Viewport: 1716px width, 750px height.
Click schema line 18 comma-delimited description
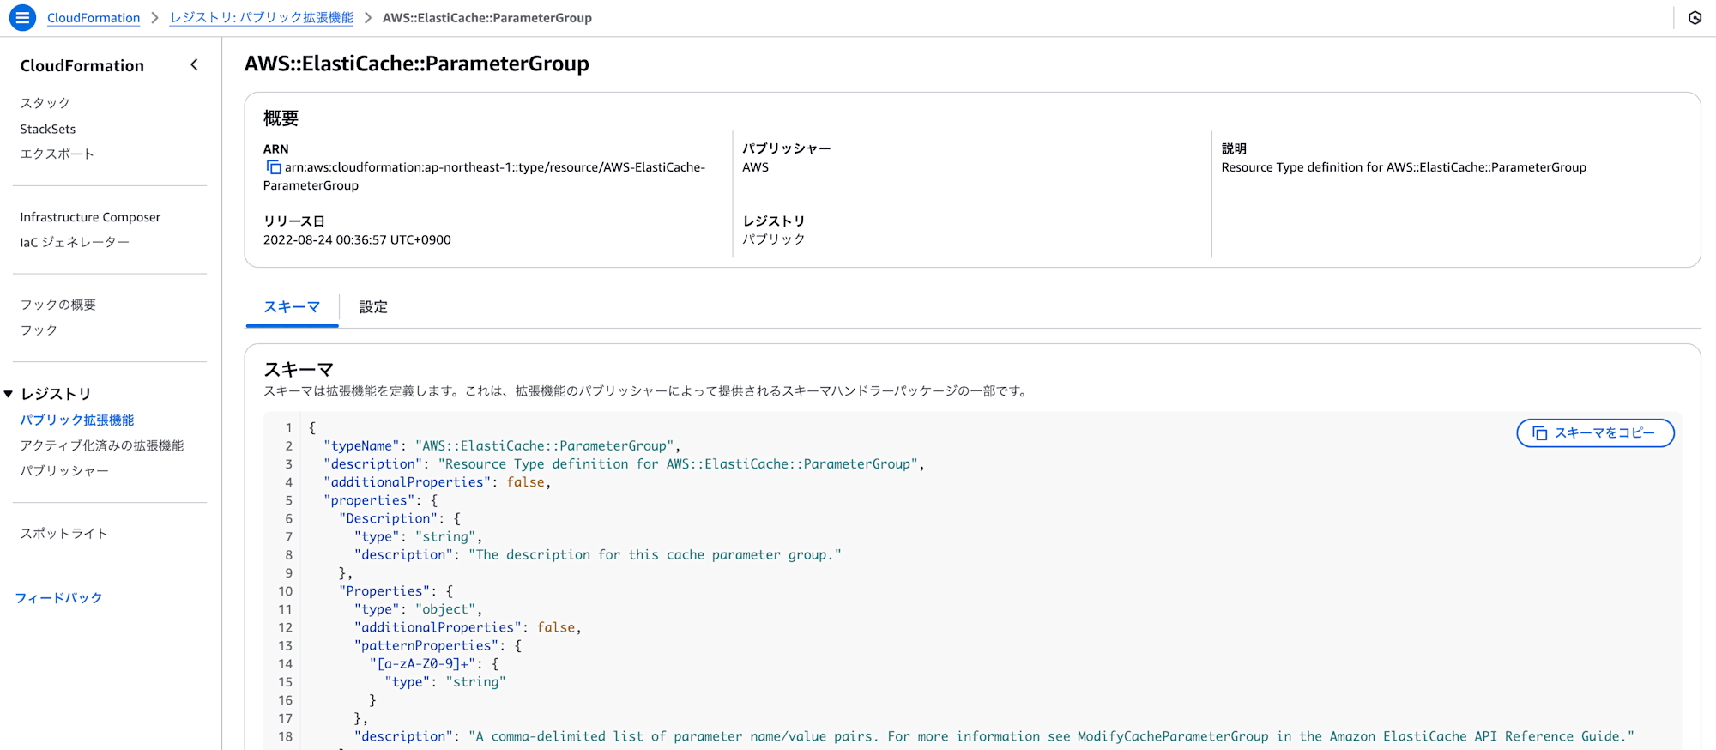994,736
